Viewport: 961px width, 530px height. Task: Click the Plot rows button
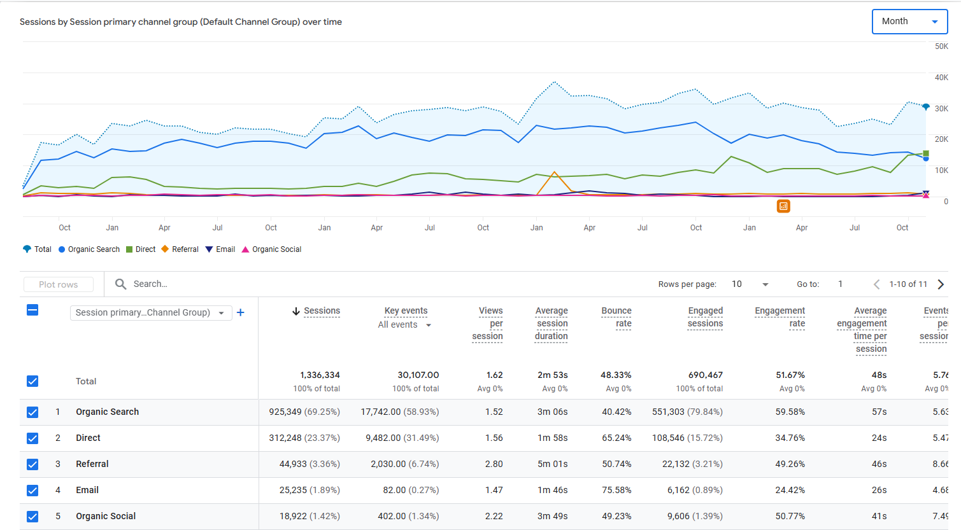59,284
